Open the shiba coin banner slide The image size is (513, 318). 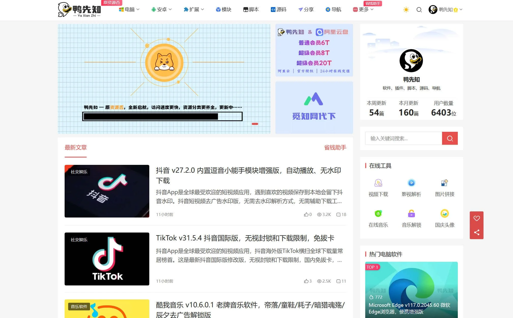(x=164, y=79)
